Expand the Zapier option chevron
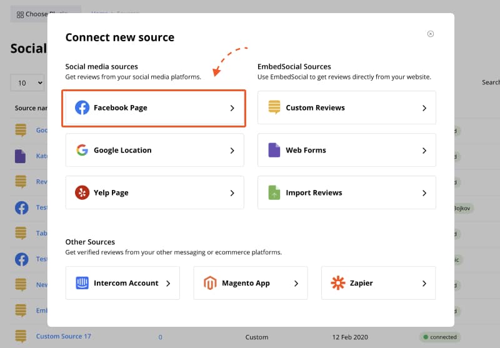 [424, 283]
